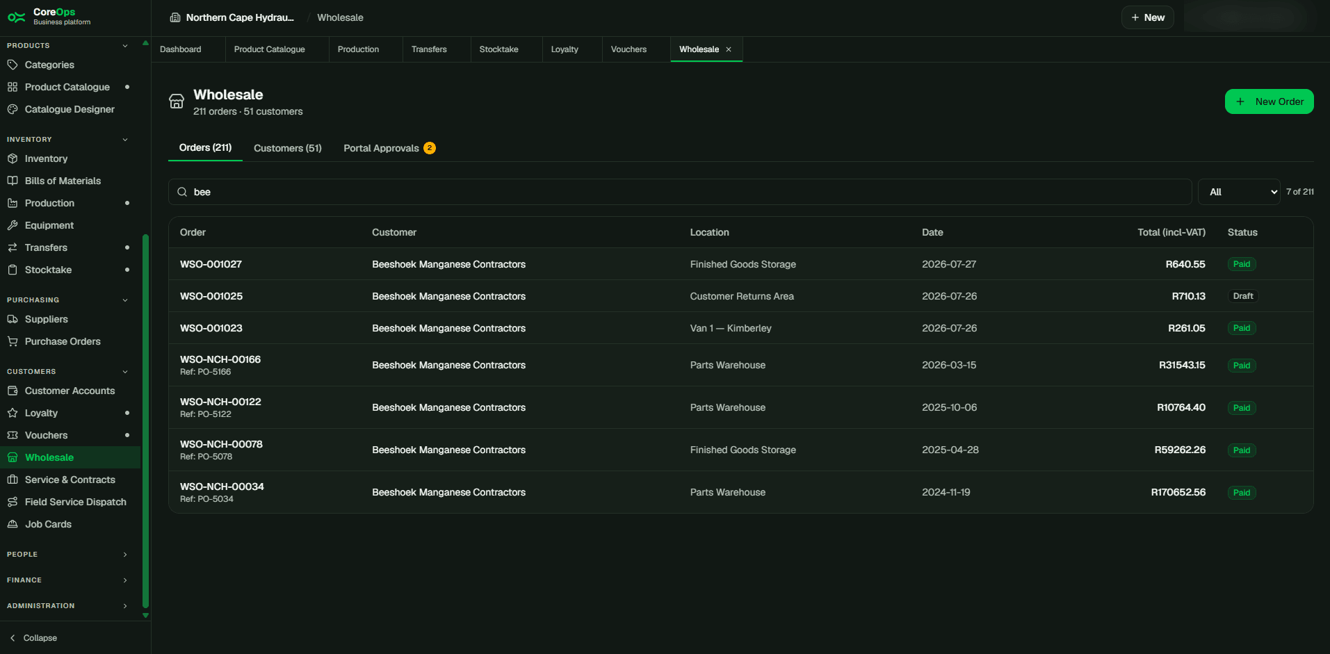Switch to the Production tab

coord(359,49)
